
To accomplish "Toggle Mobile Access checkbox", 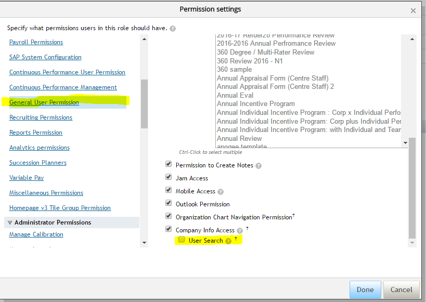I will 169,190.
